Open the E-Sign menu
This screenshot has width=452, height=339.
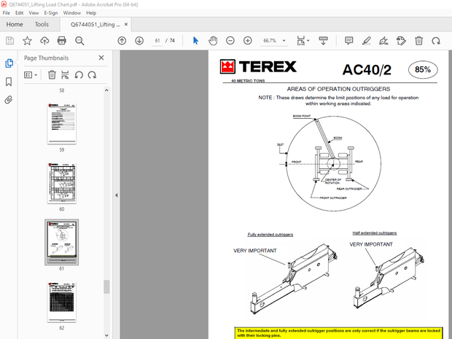(51, 13)
